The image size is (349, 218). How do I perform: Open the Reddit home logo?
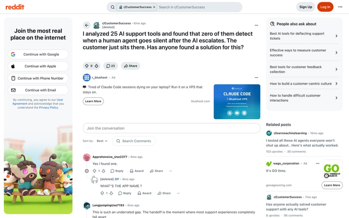point(15,7)
